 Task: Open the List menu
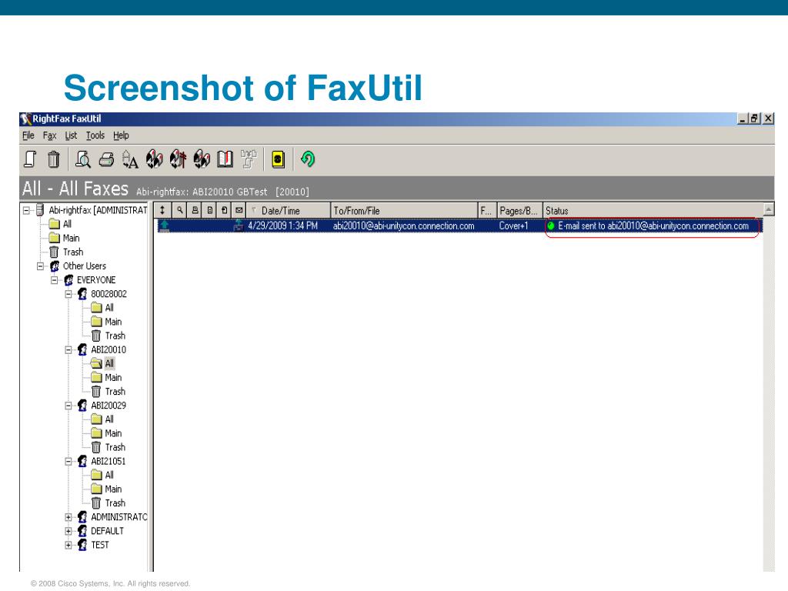(x=71, y=135)
